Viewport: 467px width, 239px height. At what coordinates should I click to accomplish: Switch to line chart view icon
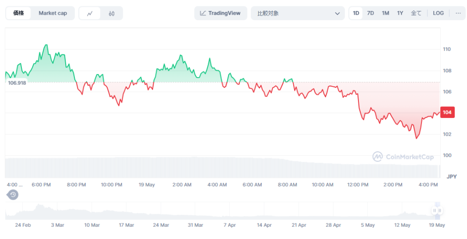coord(90,13)
